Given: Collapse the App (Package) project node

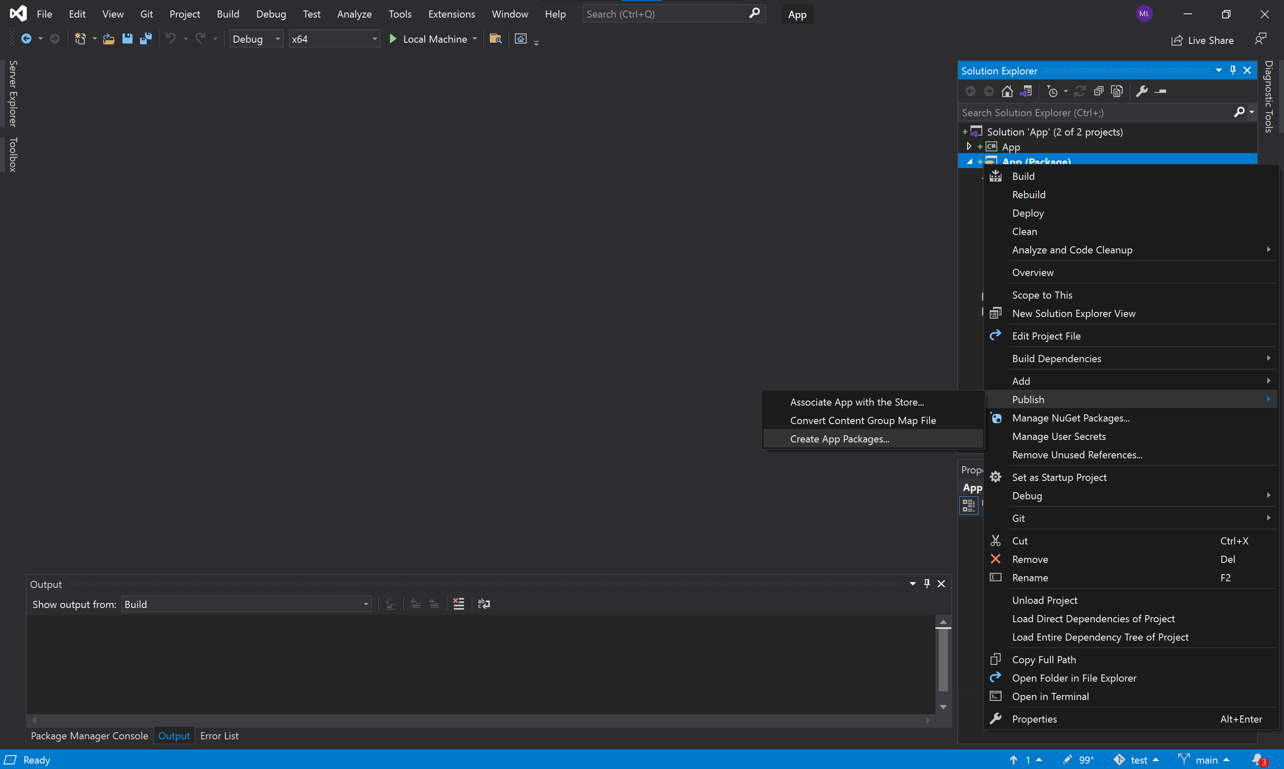Looking at the screenshot, I should pos(969,161).
